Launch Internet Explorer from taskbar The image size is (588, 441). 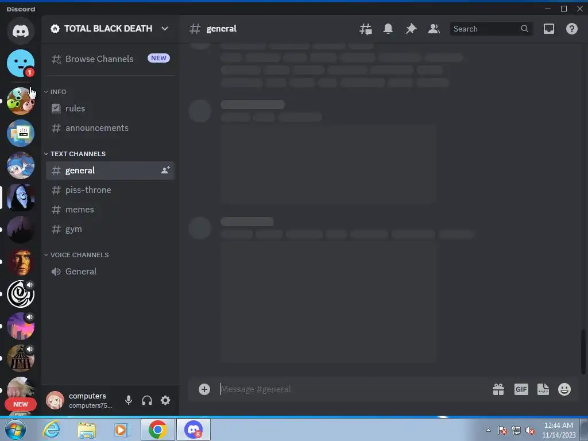(51, 430)
